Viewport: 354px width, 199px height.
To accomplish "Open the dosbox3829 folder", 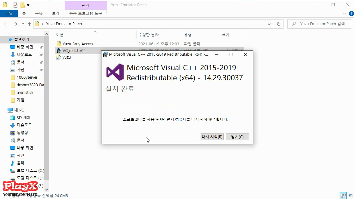I will (x=30, y=85).
